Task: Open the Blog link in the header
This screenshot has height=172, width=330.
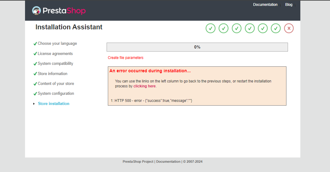Action: [289, 5]
